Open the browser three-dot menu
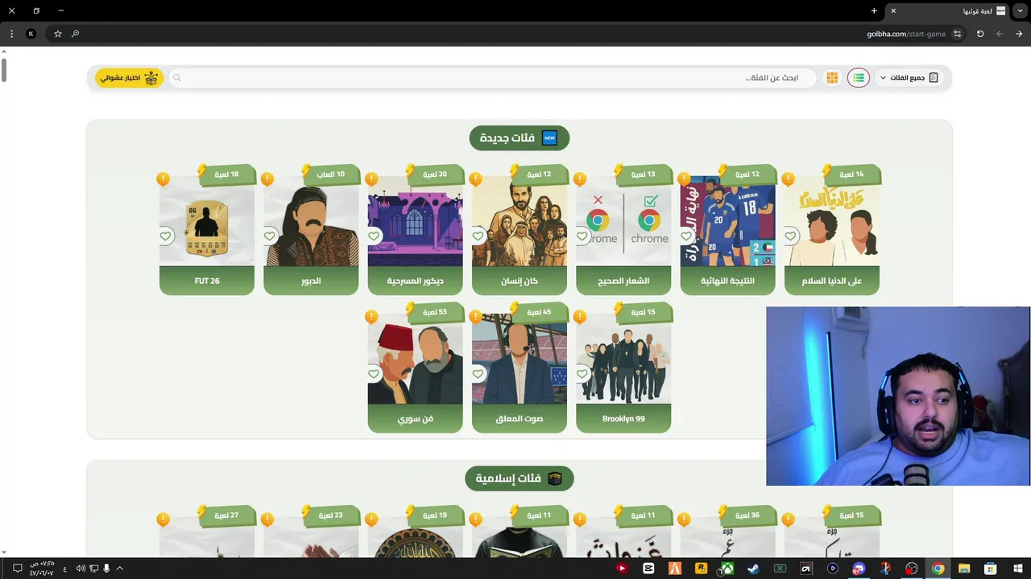 11,34
